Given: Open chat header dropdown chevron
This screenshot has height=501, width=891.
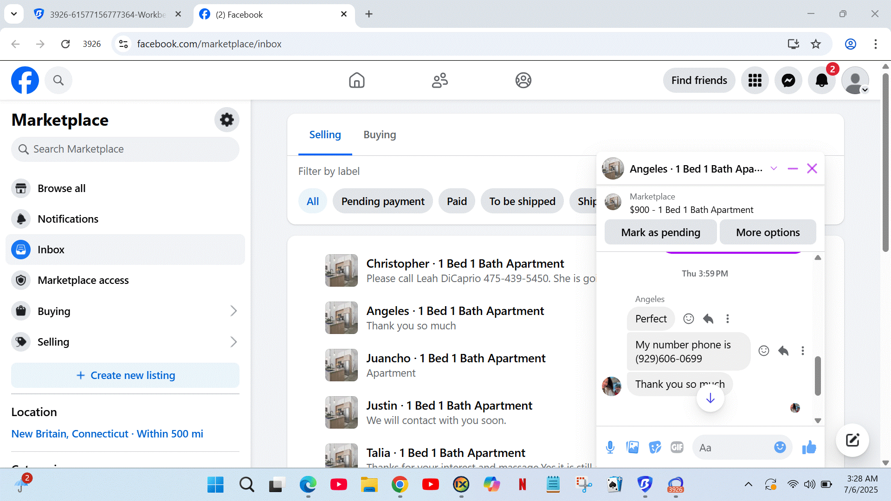Looking at the screenshot, I should (774, 168).
